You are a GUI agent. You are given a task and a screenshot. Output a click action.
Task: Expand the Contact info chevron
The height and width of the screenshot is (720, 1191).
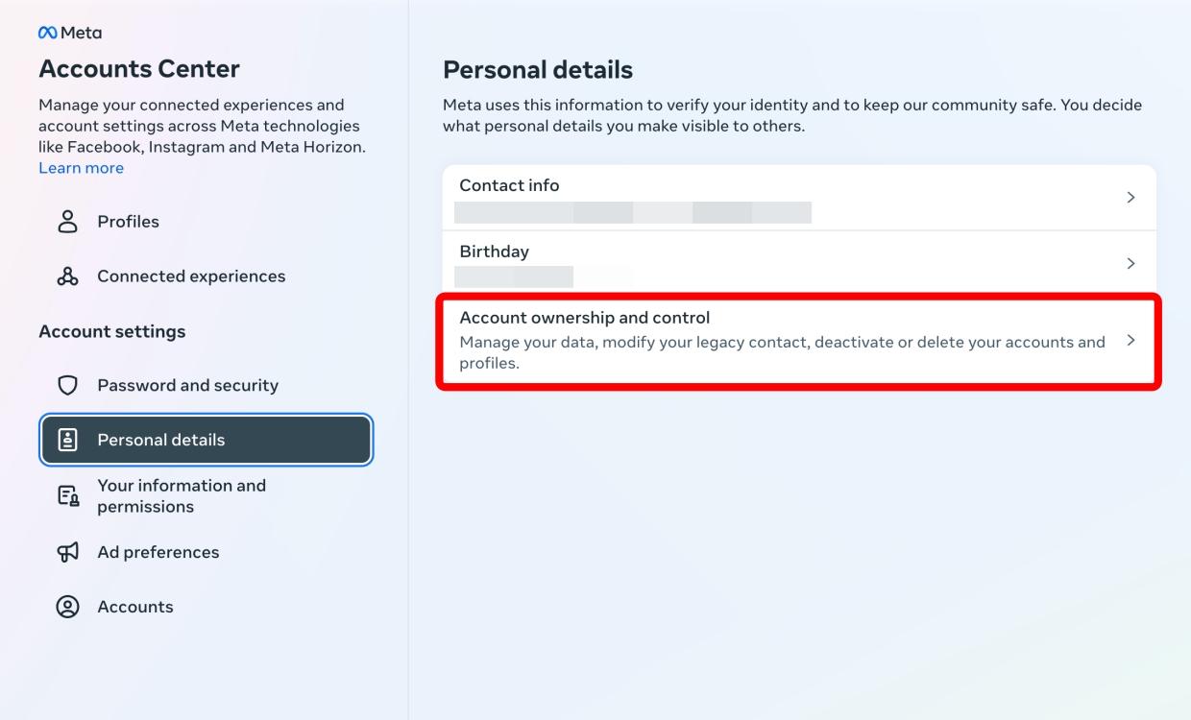pyautogui.click(x=1130, y=197)
